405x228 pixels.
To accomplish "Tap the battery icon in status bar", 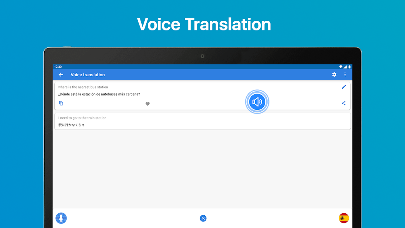I will 350,67.
